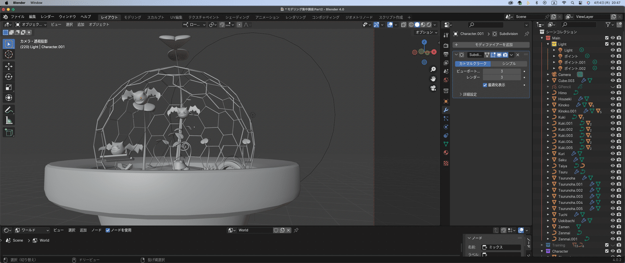625x263 pixels.
Task: Activate the Move tool
Action: click(x=9, y=67)
